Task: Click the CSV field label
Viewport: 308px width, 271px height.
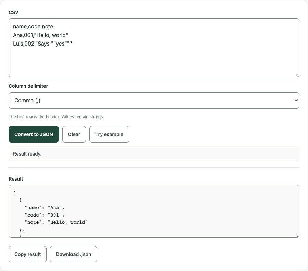Action: coord(13,12)
